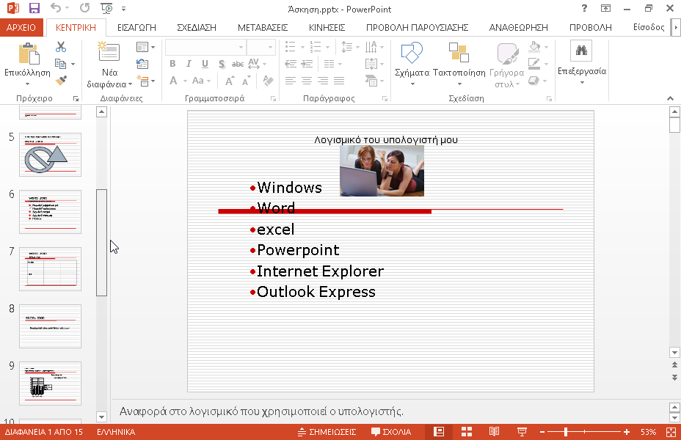Open the ΑΡΧΕΙΟ file tab
The width and height of the screenshot is (681, 440).
click(x=21, y=27)
